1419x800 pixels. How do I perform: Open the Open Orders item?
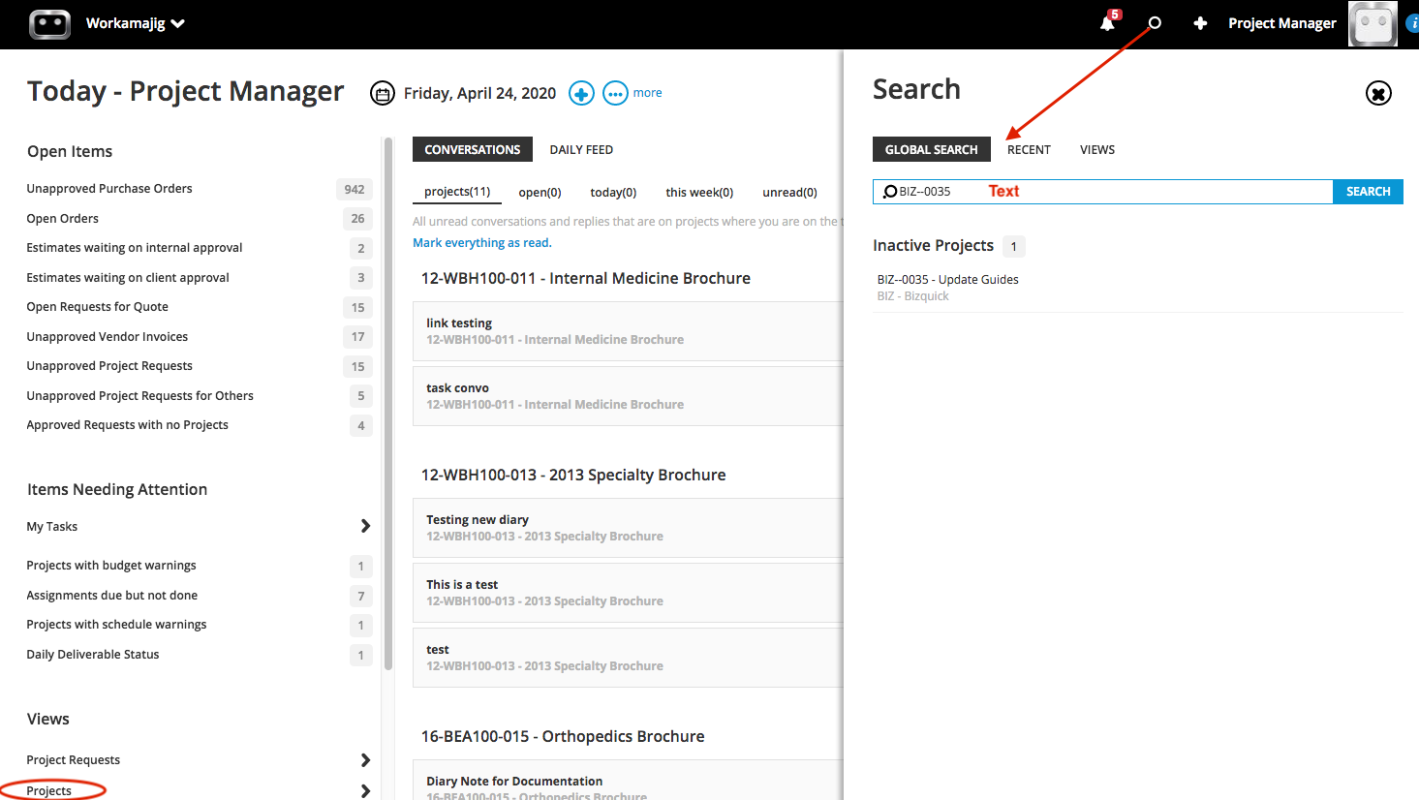(x=63, y=219)
